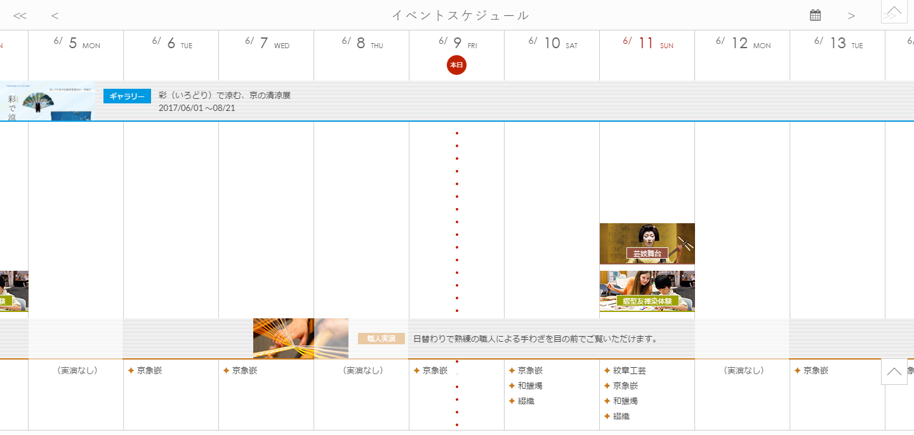This screenshot has width=914, height=435.
Task: Select the 6/5 MON date header
Action: click(x=76, y=43)
